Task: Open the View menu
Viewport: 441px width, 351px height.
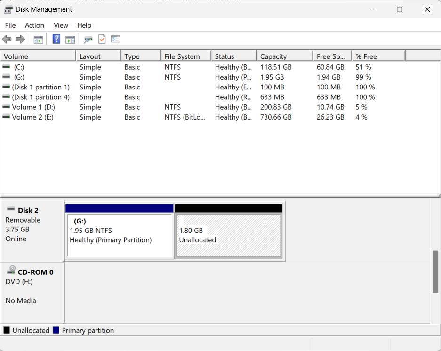Action: coord(61,25)
